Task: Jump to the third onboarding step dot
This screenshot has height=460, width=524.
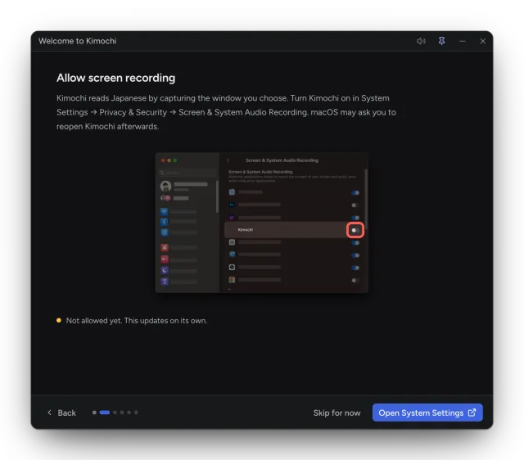Action: coord(115,413)
